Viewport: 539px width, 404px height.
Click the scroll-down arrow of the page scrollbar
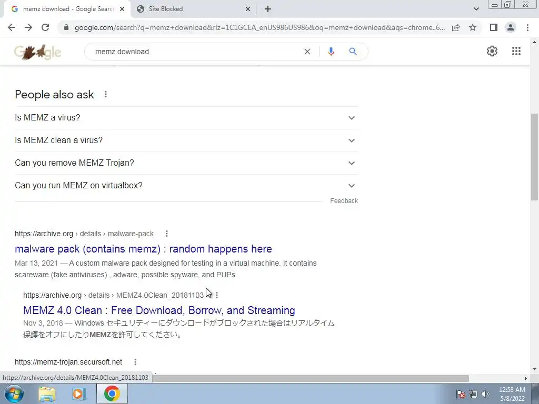(x=534, y=370)
